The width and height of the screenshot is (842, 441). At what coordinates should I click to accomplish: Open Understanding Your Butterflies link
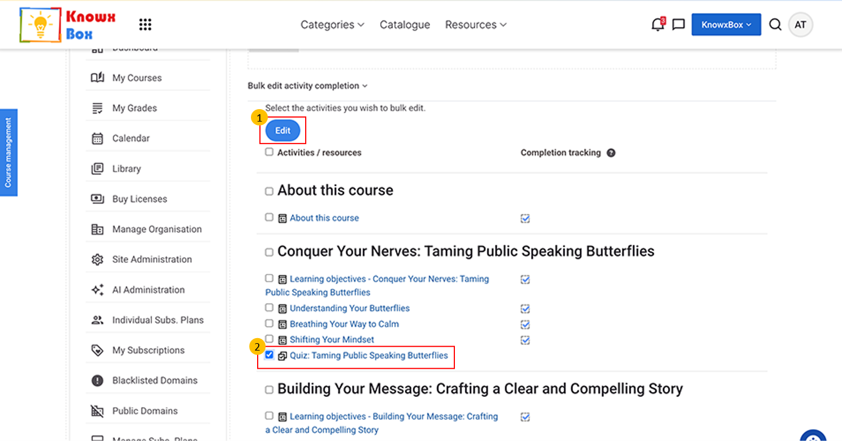[350, 308]
